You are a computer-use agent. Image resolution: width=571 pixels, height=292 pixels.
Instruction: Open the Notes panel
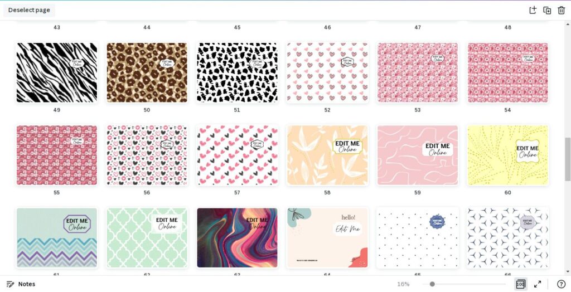pyautogui.click(x=21, y=284)
